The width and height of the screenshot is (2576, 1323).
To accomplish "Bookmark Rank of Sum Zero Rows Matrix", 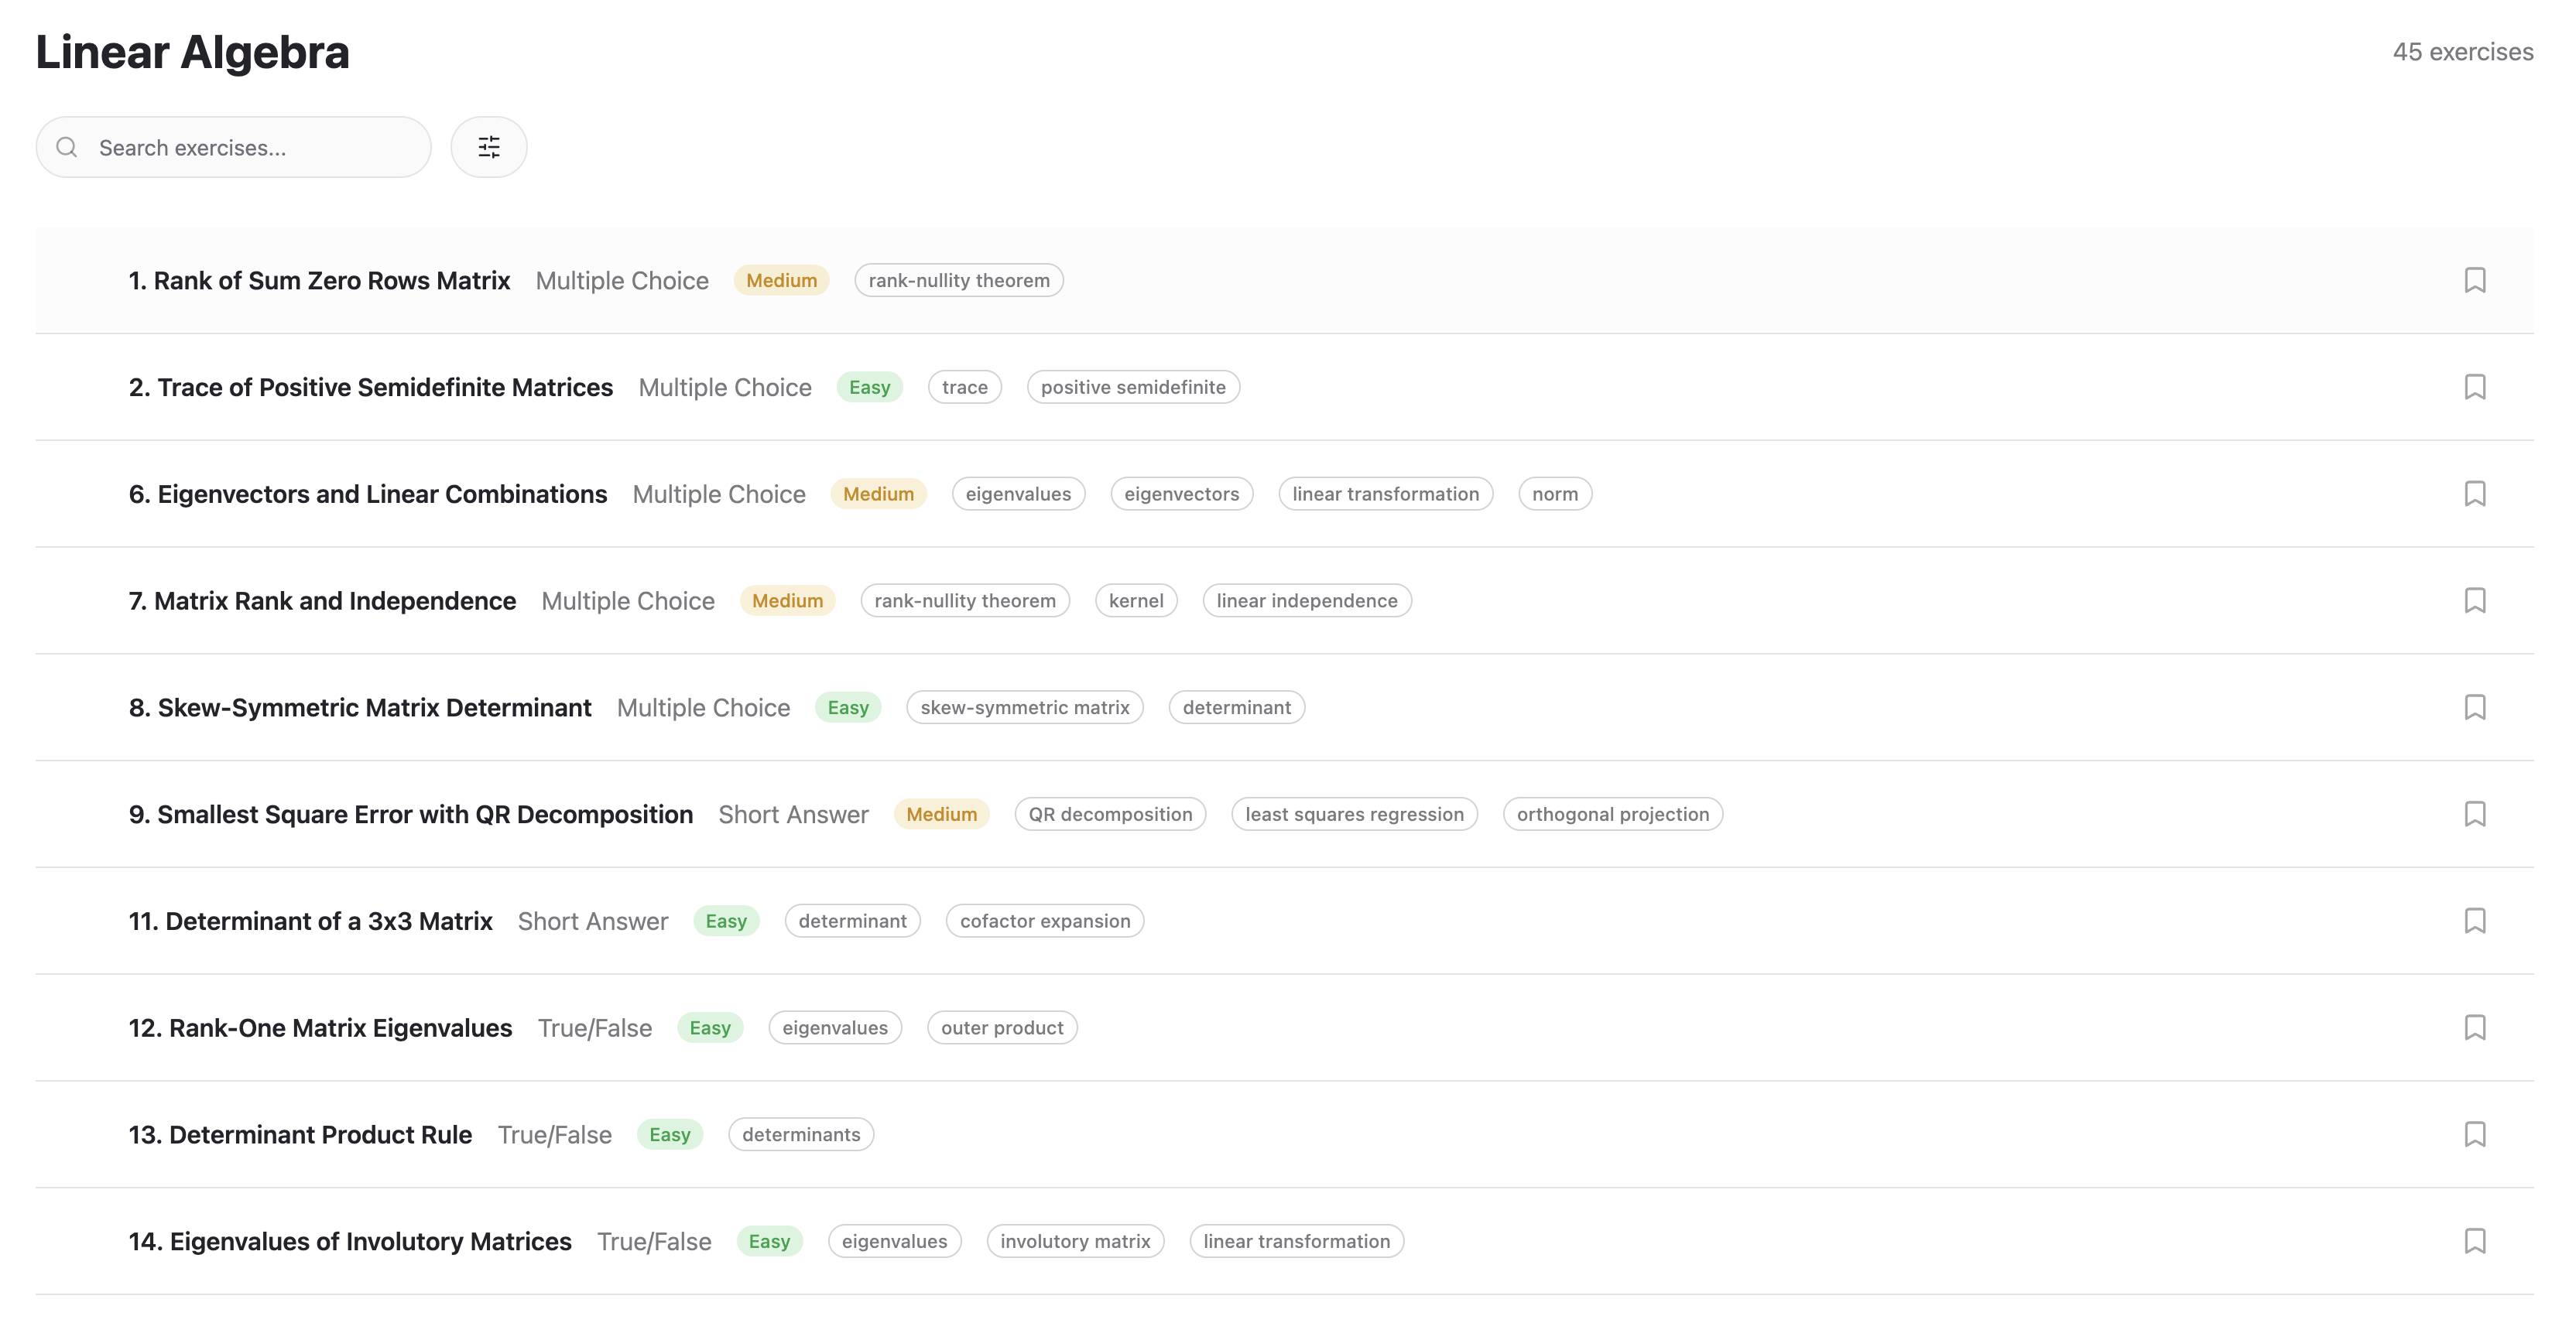I will click(x=2475, y=280).
